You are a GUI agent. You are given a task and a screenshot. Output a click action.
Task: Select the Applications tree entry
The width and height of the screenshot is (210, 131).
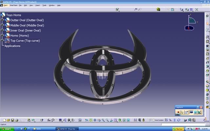(12, 46)
